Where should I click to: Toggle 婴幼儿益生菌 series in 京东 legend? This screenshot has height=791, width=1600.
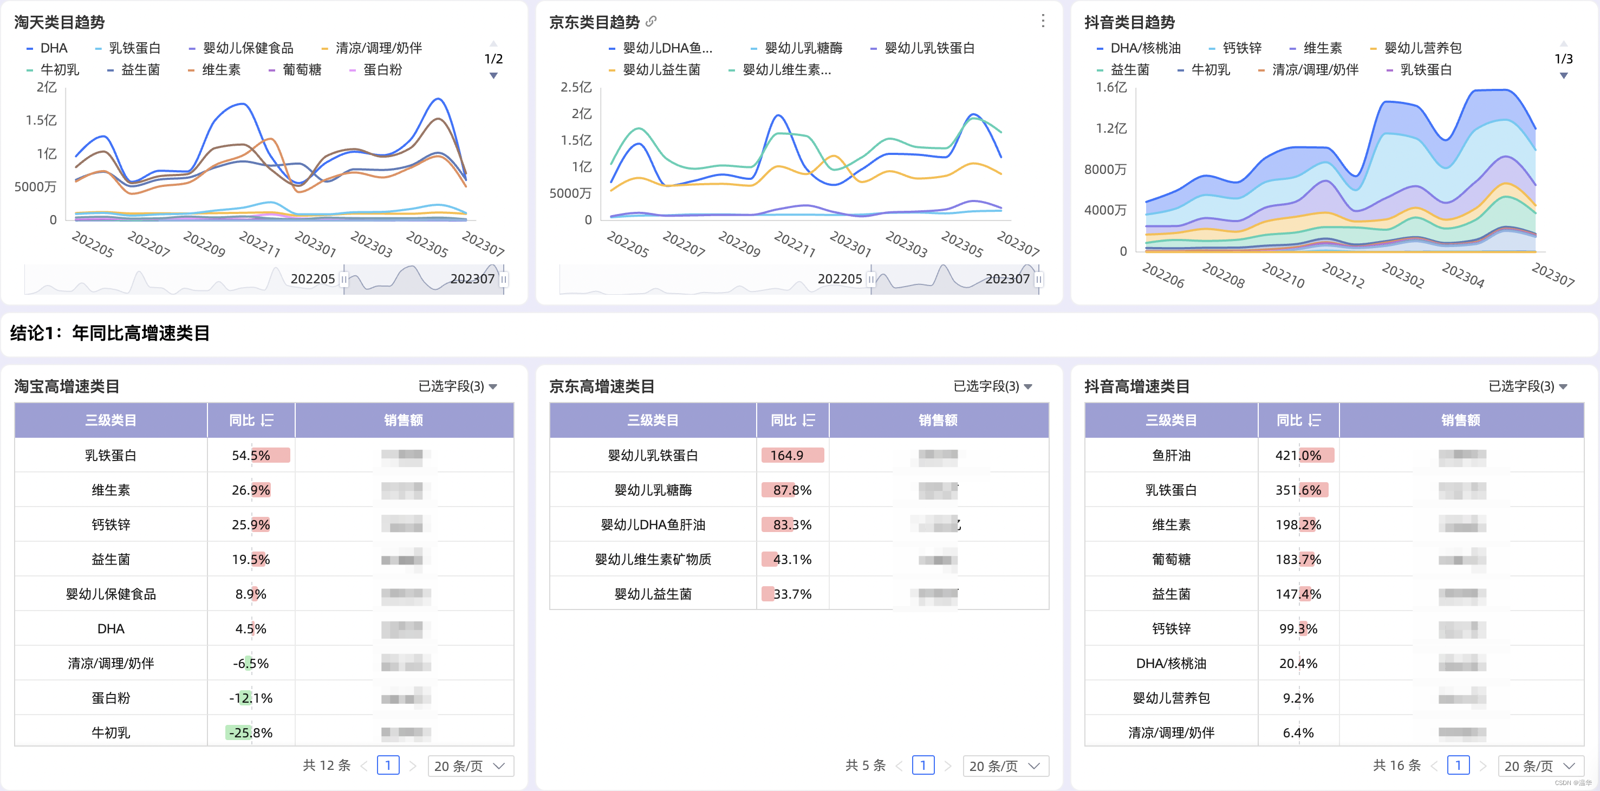[655, 69]
